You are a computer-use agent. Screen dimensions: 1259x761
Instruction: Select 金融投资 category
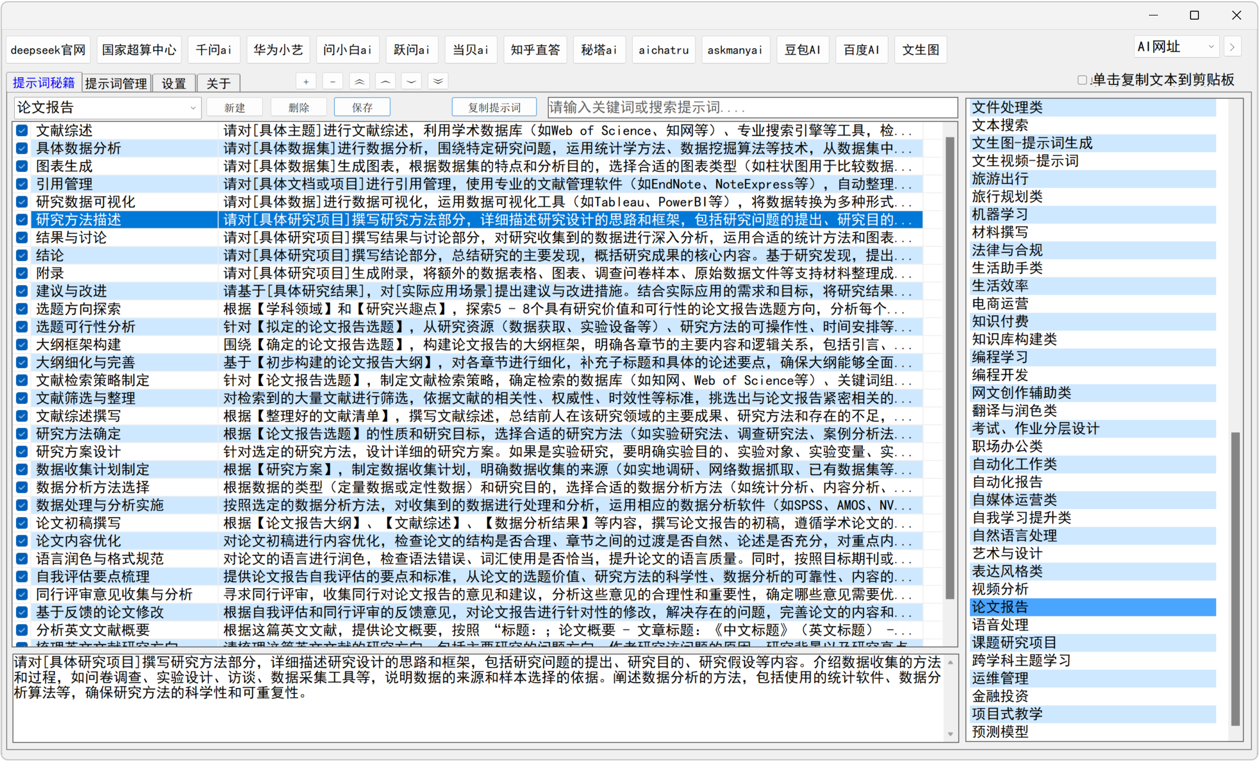[1093, 696]
